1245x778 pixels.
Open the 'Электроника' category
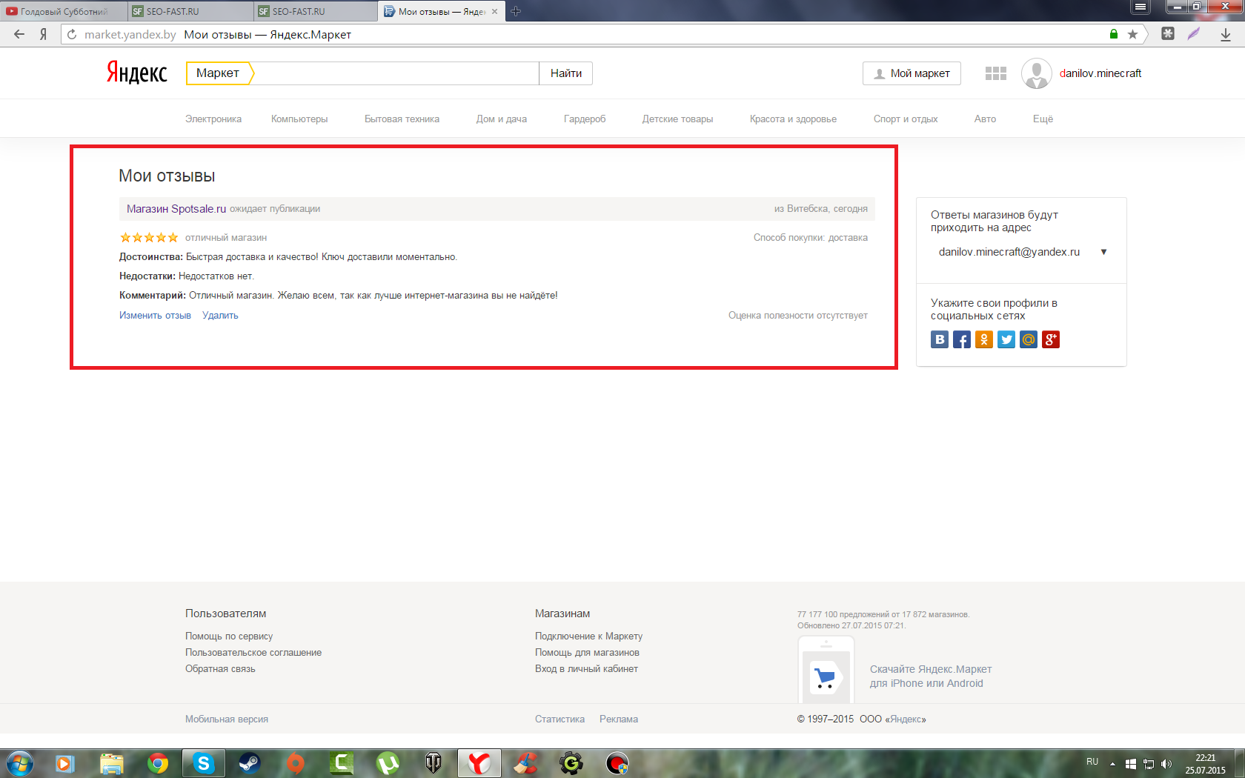[213, 119]
